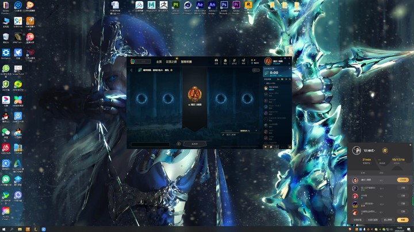Click the round button beside the queue button
The width and height of the screenshot is (414, 232).
(178, 144)
